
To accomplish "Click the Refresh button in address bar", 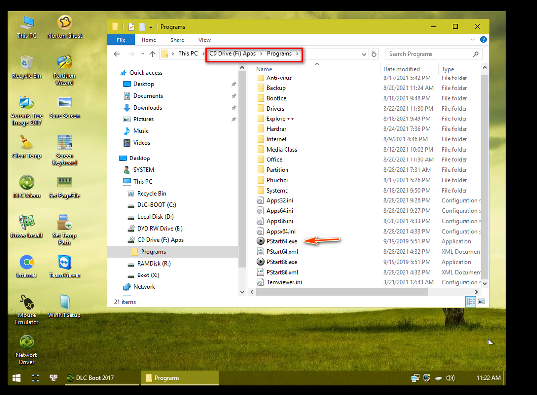I will point(374,54).
